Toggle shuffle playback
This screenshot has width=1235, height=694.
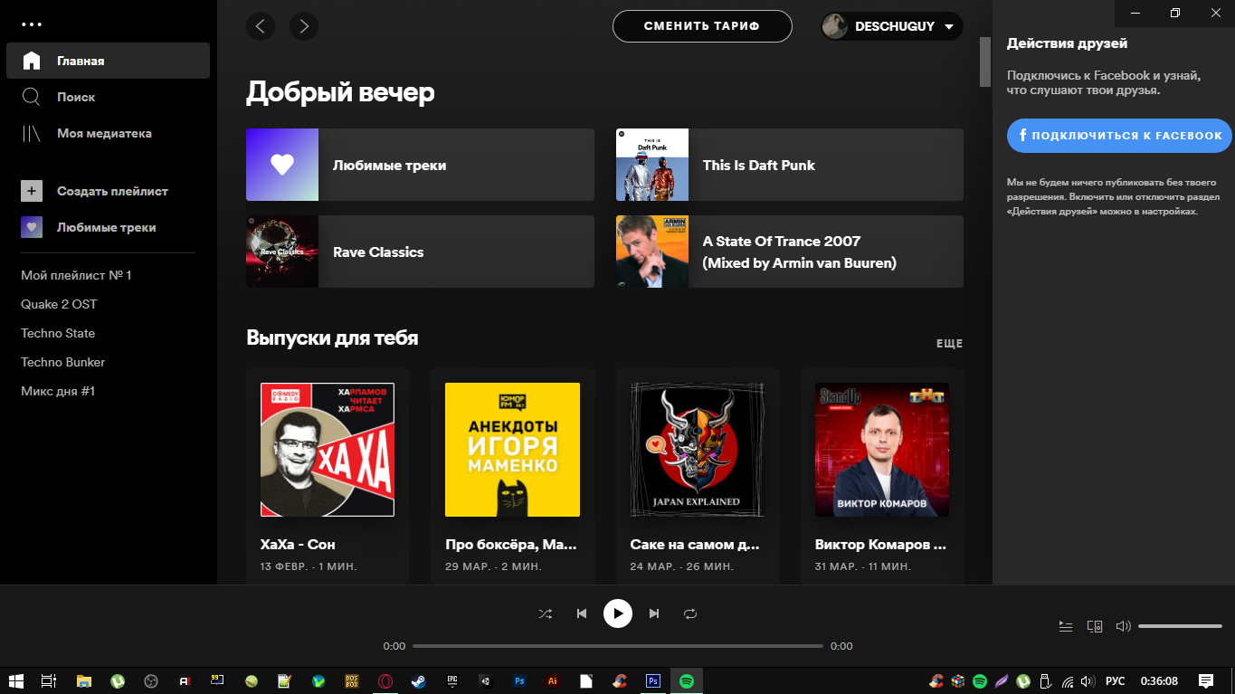(x=546, y=613)
